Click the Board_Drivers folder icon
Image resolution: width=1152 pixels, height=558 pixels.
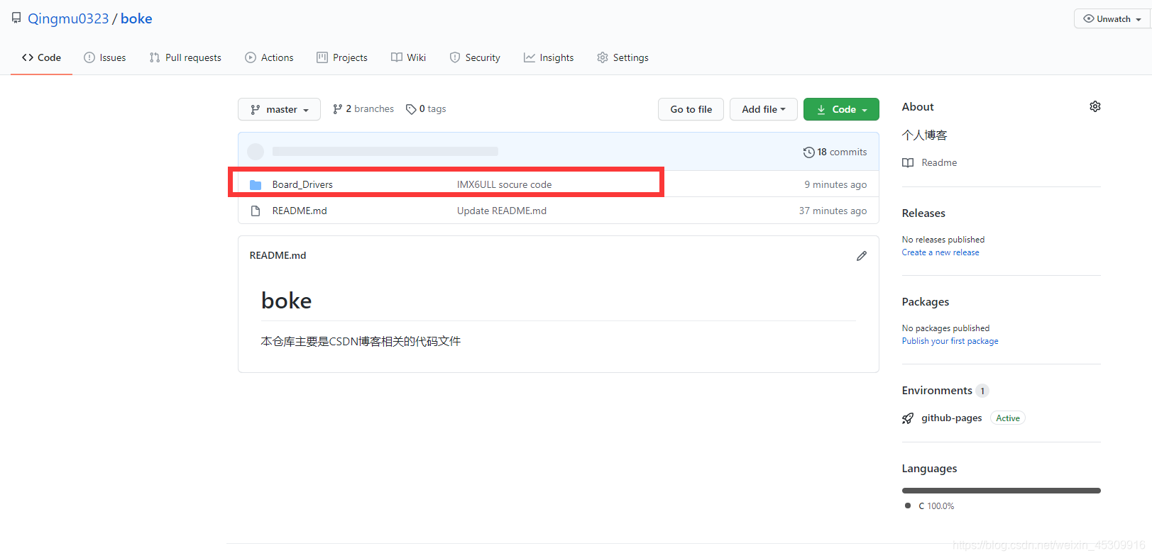click(256, 184)
